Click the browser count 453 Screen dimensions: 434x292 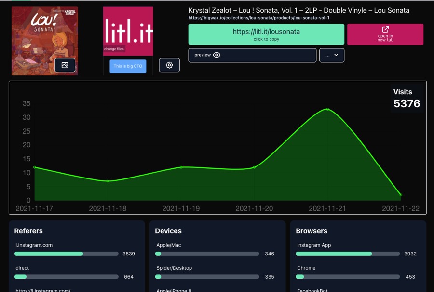click(x=410, y=277)
